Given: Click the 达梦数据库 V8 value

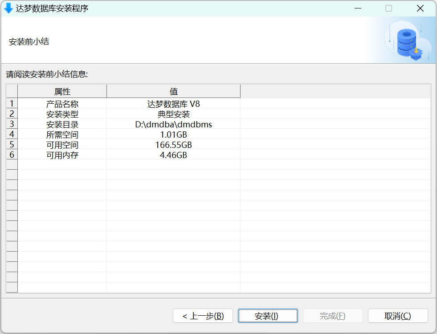Looking at the screenshot, I should (173, 104).
